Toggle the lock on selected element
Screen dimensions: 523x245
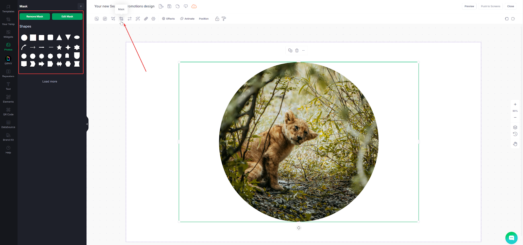point(217,19)
